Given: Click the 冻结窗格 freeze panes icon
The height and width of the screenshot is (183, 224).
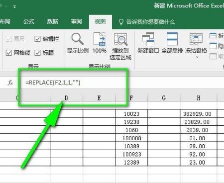Looking at the screenshot, I should pyautogui.click(x=196, y=39).
